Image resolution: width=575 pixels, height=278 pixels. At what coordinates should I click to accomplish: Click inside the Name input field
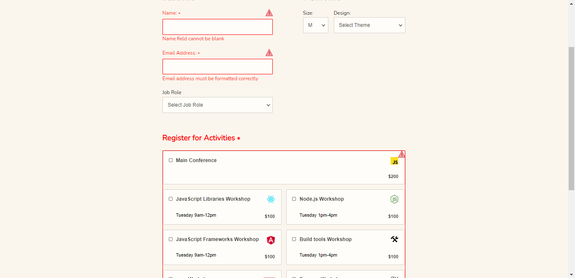tap(217, 26)
